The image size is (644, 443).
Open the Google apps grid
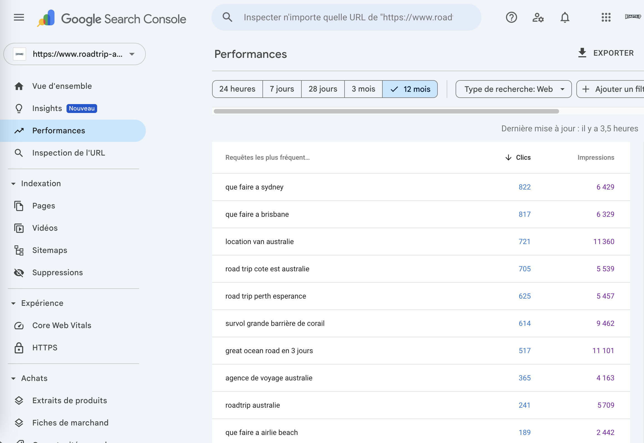tap(606, 17)
